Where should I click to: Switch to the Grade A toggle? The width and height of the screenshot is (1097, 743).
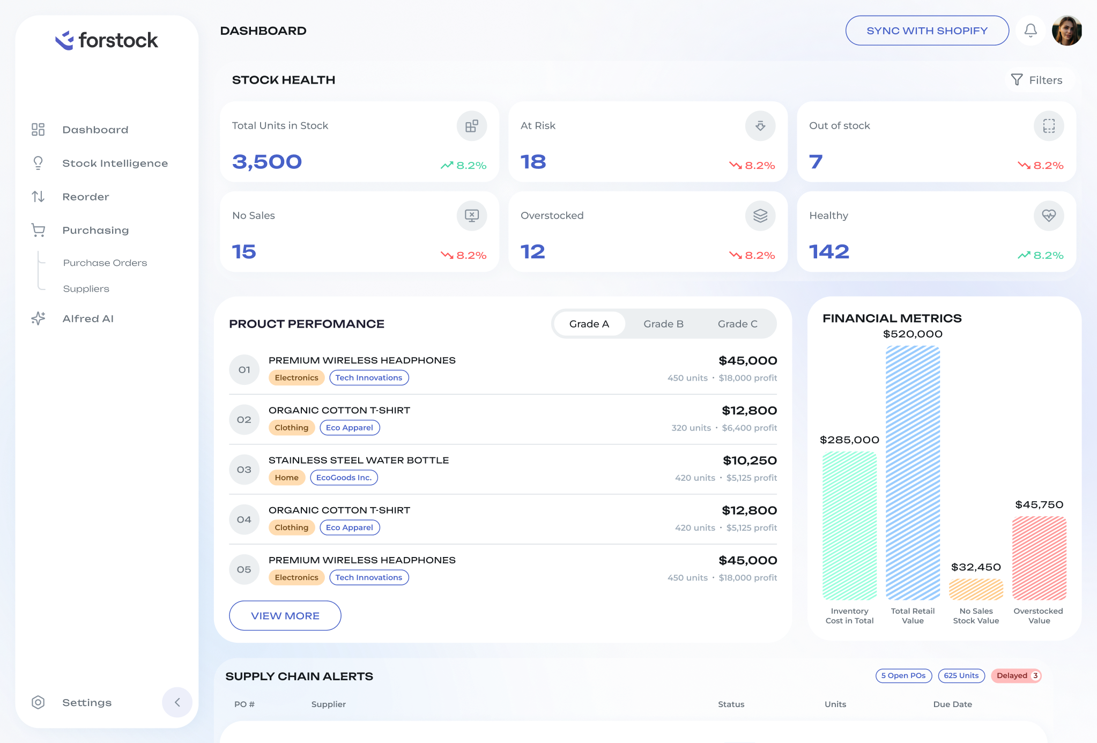(589, 324)
